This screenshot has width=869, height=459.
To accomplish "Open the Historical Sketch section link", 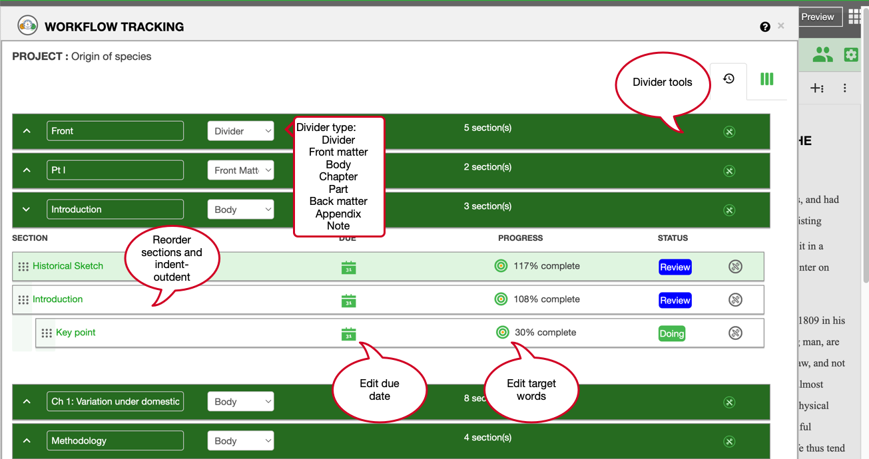I will [x=68, y=266].
